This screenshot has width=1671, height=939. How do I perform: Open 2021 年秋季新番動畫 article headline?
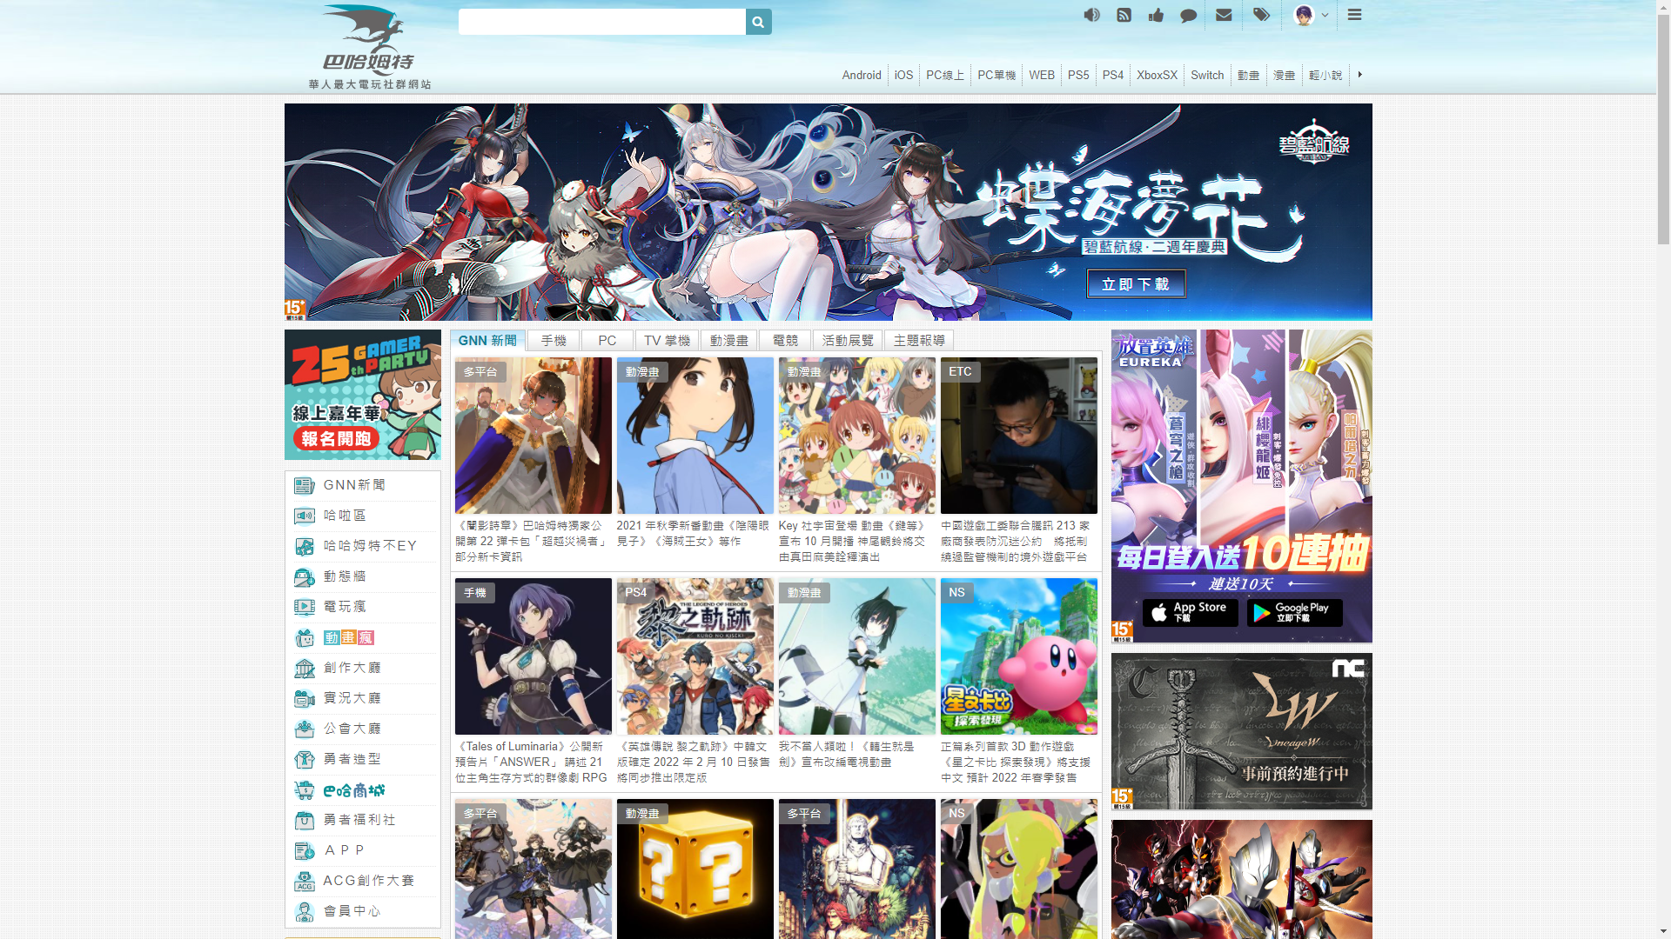[693, 533]
